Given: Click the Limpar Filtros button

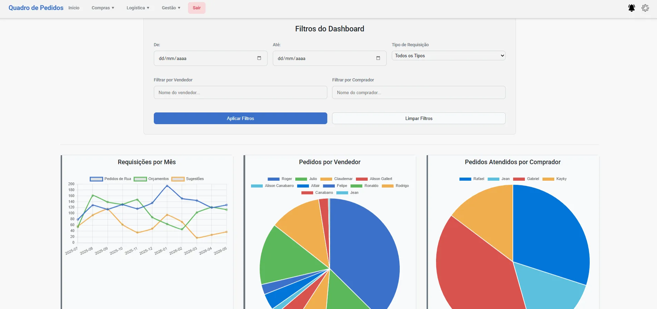Looking at the screenshot, I should 419,118.
